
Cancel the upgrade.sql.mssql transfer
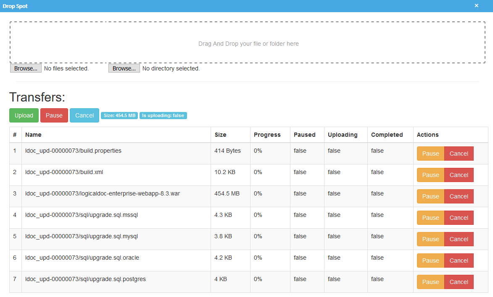(x=459, y=218)
